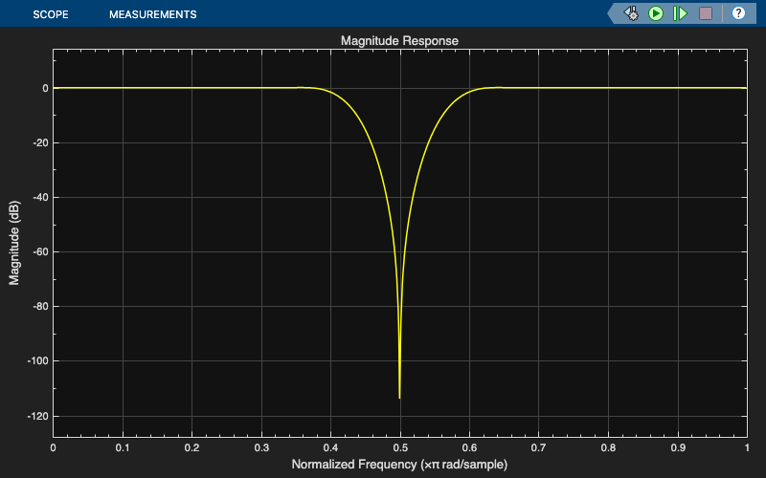Click the Magnitude Response plot title

pos(399,40)
